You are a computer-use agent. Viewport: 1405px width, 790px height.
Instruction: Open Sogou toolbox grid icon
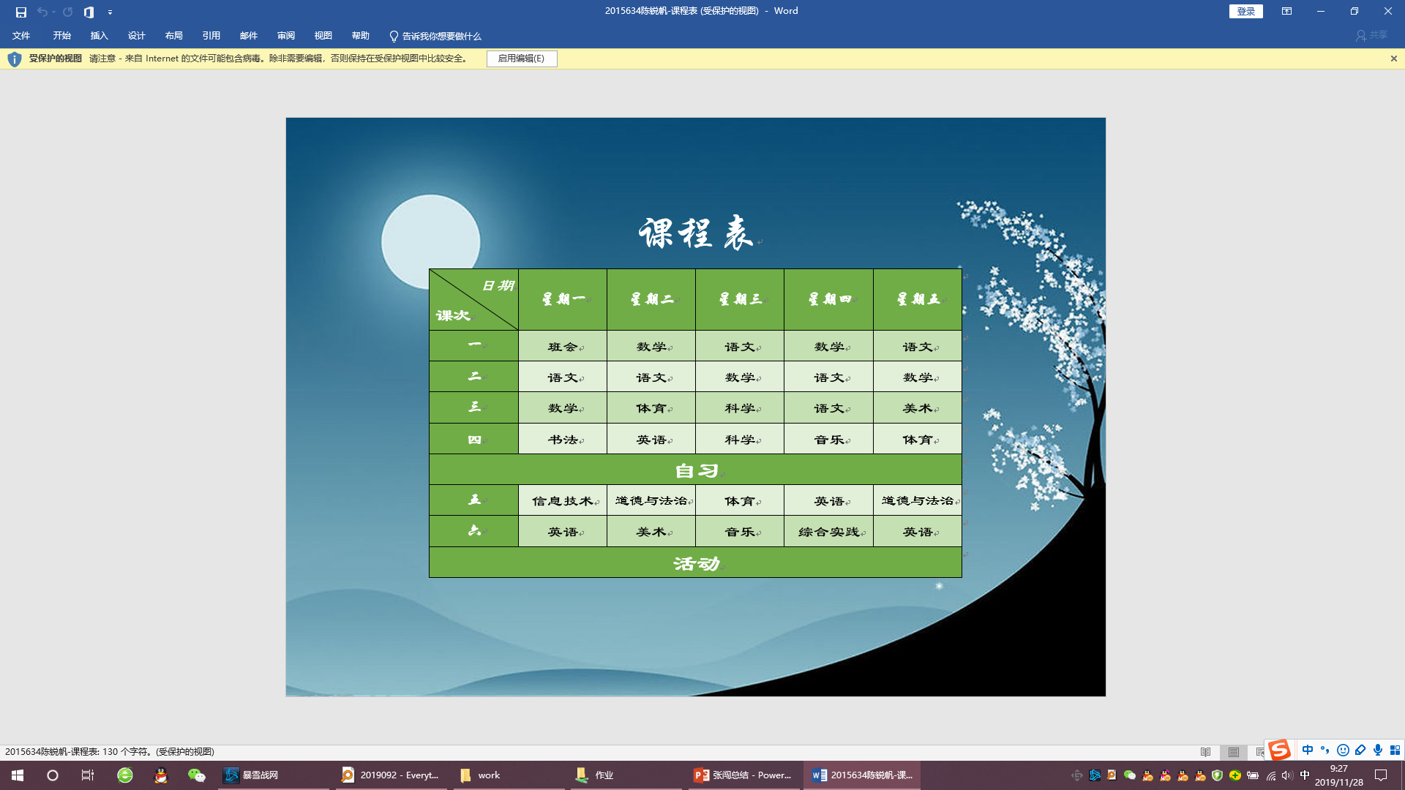[1395, 750]
